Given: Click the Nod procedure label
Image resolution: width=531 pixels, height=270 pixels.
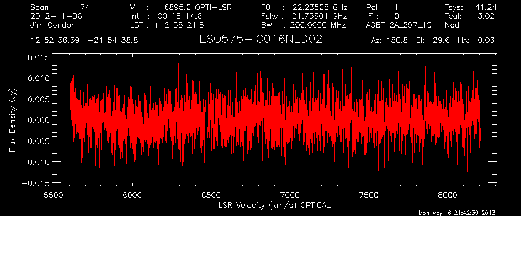Looking at the screenshot, I should click(452, 25).
